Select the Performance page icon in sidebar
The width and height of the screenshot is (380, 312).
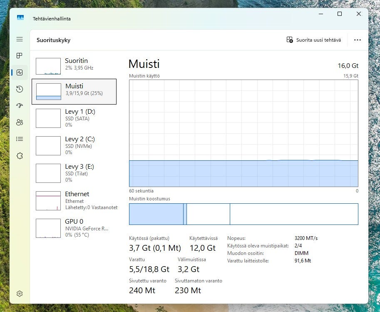pyautogui.click(x=20, y=72)
